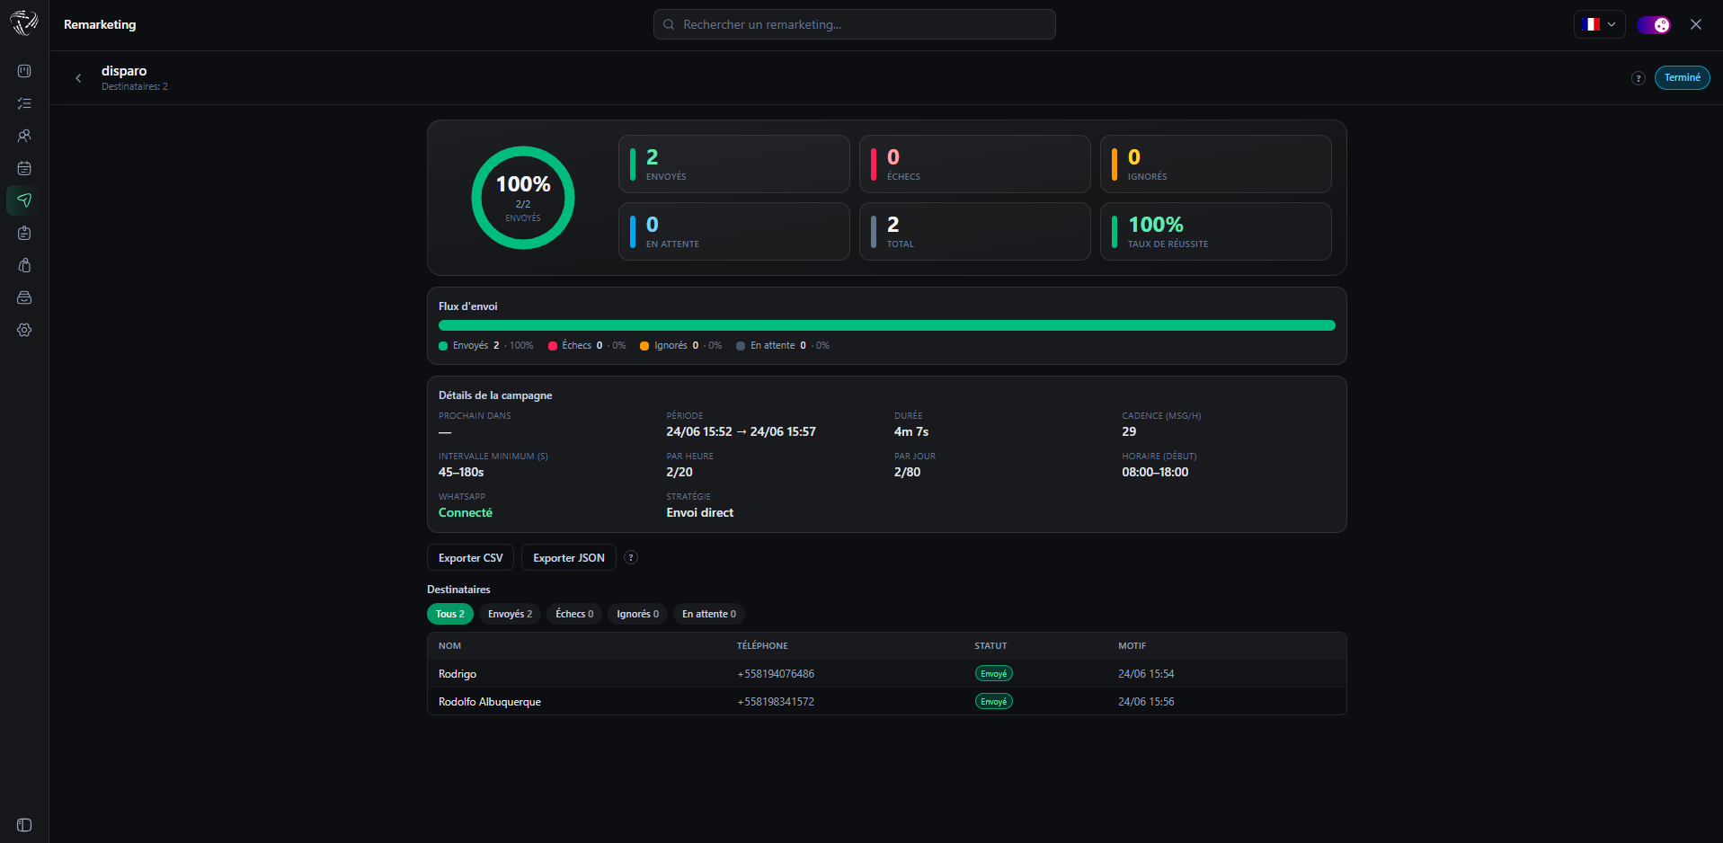Select the remarketing paper-plane sidebar icon

pos(24,200)
